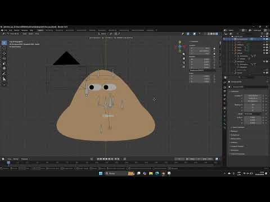
Task: Open the Blender logo menu
Action: (x=2, y=30)
